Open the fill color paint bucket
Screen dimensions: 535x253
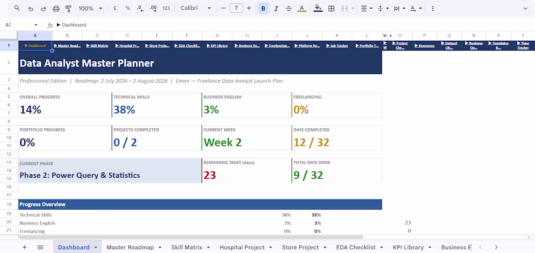318,9
